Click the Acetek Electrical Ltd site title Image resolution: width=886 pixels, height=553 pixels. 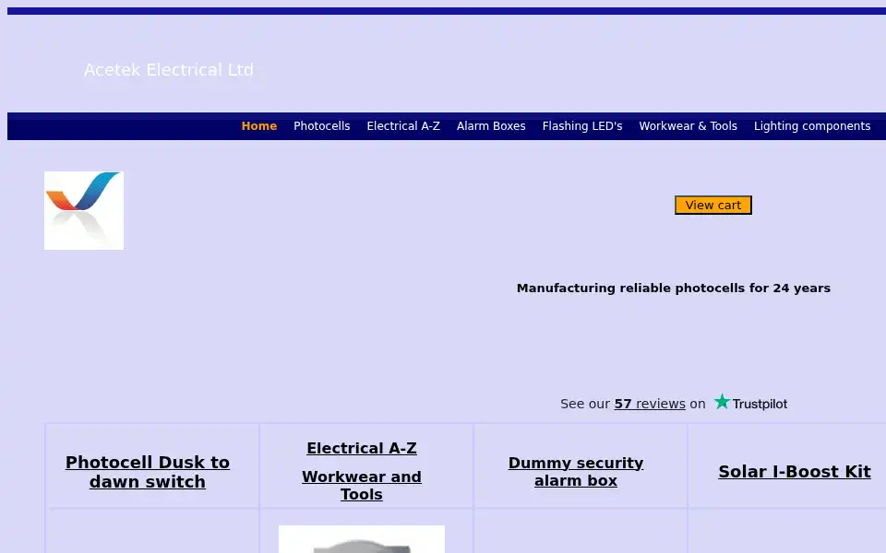[x=168, y=70]
